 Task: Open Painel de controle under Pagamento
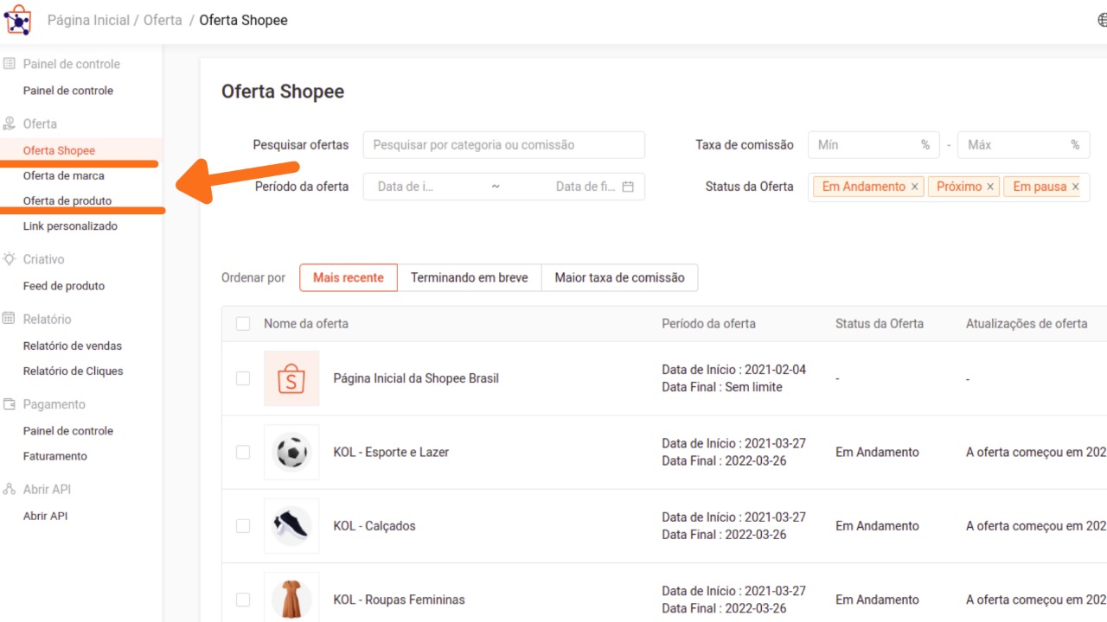68,431
